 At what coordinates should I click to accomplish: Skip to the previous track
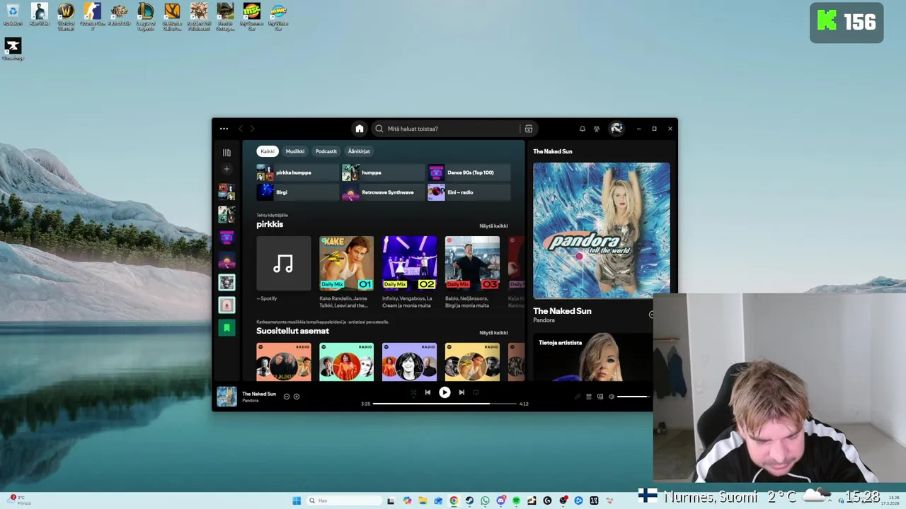428,392
